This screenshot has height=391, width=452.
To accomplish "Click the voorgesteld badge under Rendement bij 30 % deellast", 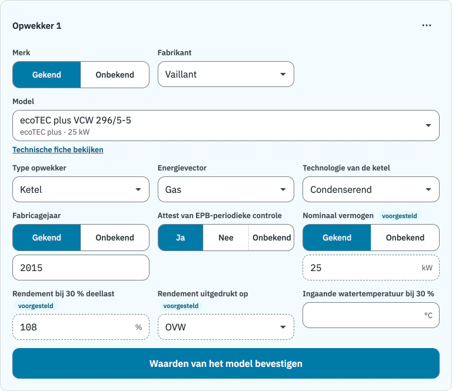I will pos(36,306).
